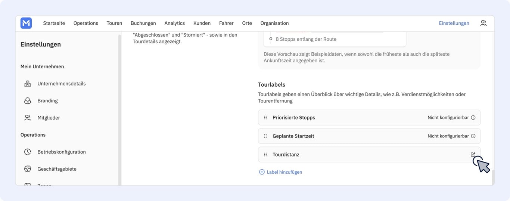510x201 pixels.
Task: Click the blue M app logo
Action: click(x=26, y=23)
